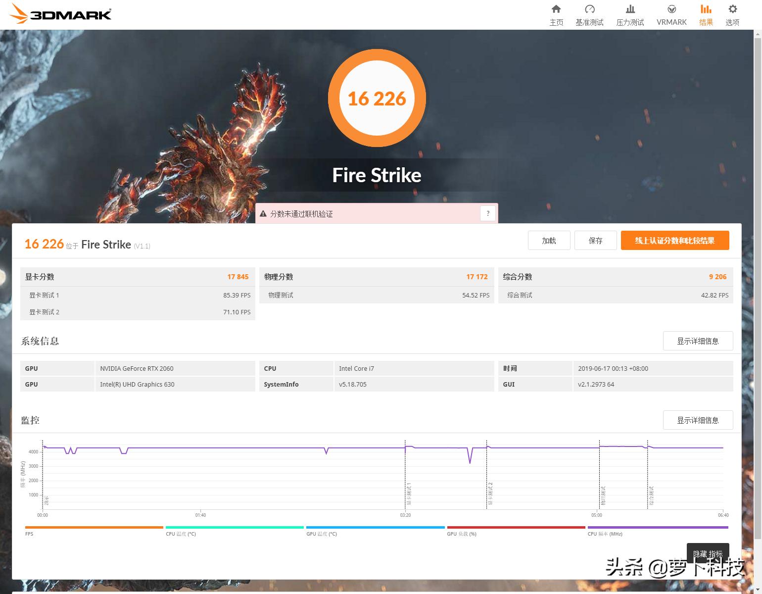Click the warning triangle beside 分数未通过联机验证

(263, 214)
